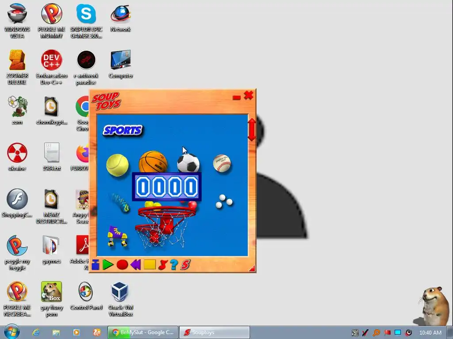Select the Computer desktop icon
The width and height of the screenshot is (453, 339).
point(121,64)
